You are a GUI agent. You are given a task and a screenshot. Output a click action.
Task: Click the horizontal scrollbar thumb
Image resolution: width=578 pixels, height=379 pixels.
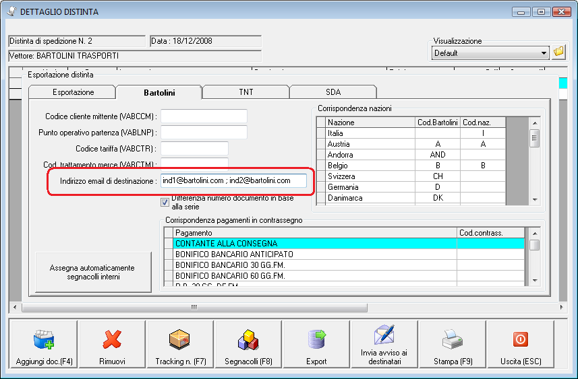[194, 307]
